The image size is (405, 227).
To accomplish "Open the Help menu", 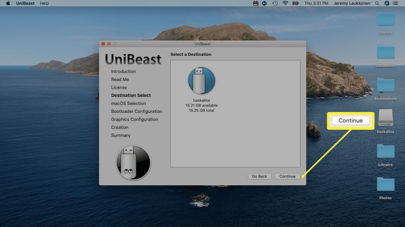I will 44,3.
